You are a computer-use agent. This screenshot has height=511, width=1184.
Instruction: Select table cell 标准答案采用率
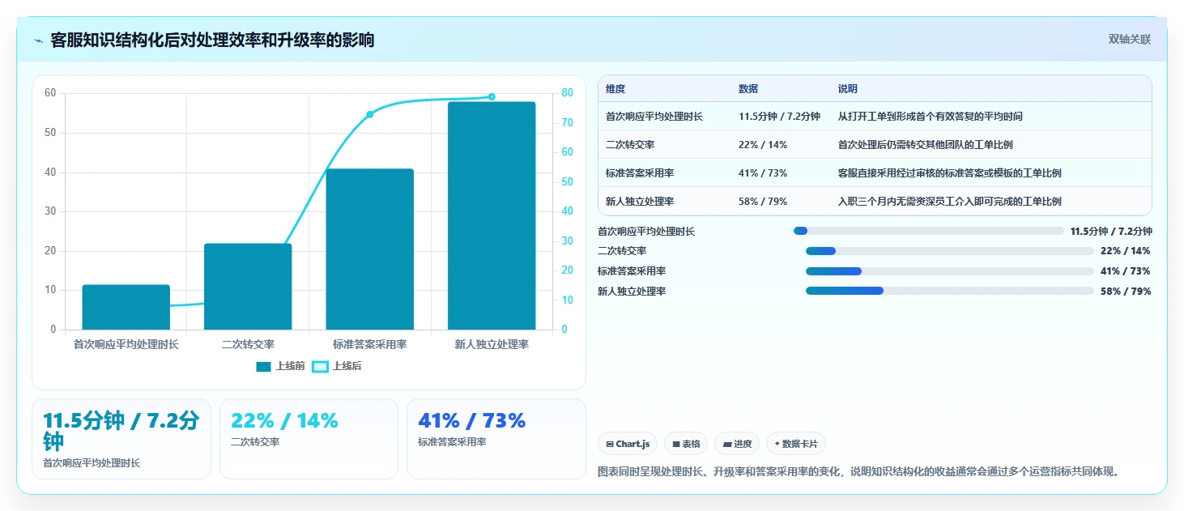(x=640, y=173)
